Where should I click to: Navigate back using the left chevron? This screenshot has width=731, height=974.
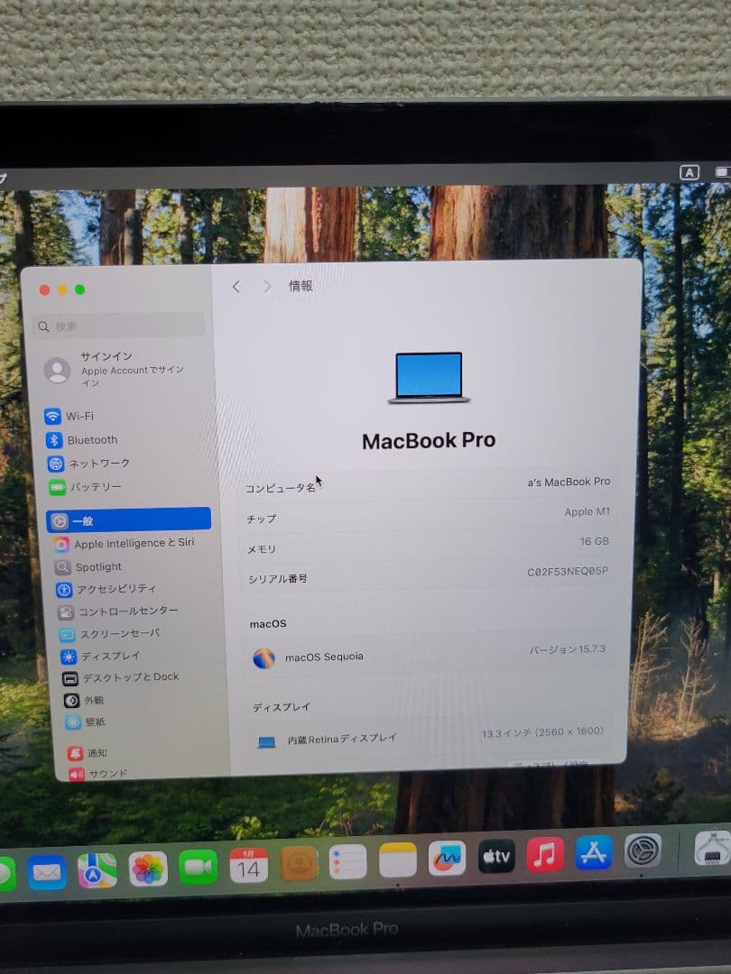[x=236, y=286]
